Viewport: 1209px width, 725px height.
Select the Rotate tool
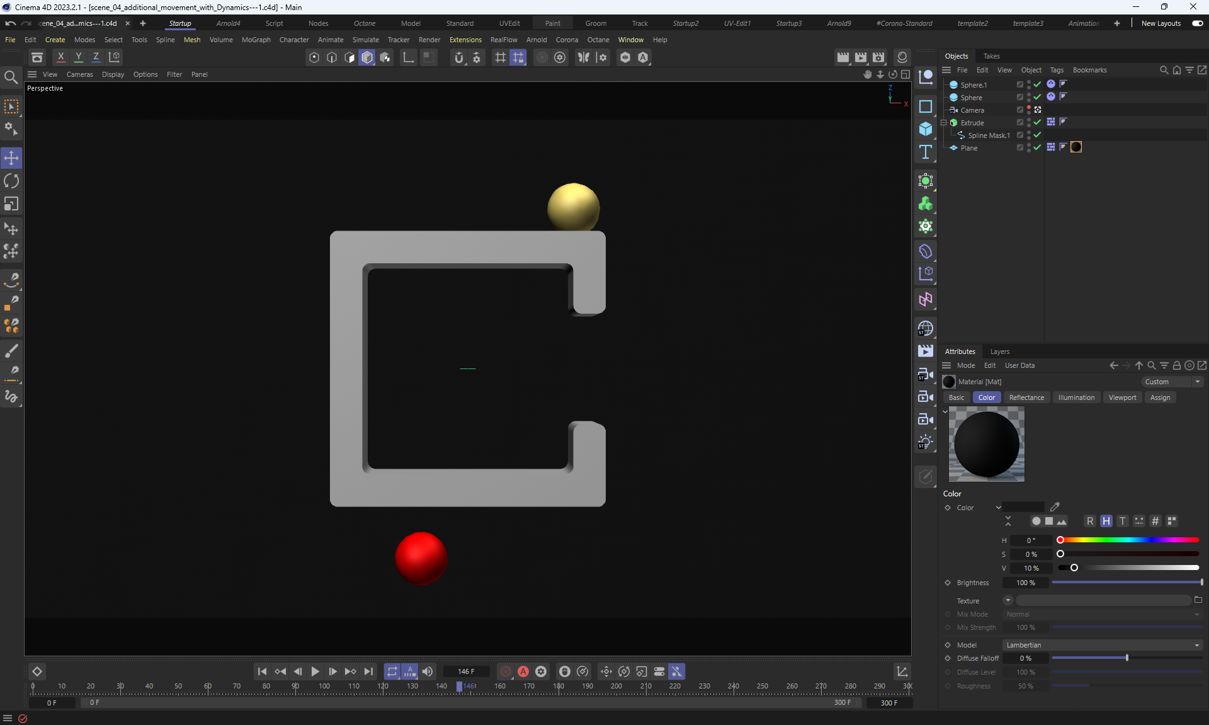click(11, 181)
